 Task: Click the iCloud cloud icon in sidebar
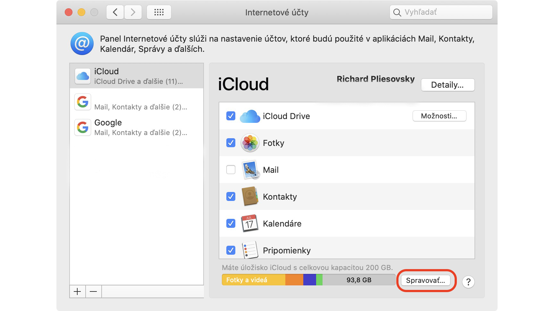pyautogui.click(x=83, y=76)
